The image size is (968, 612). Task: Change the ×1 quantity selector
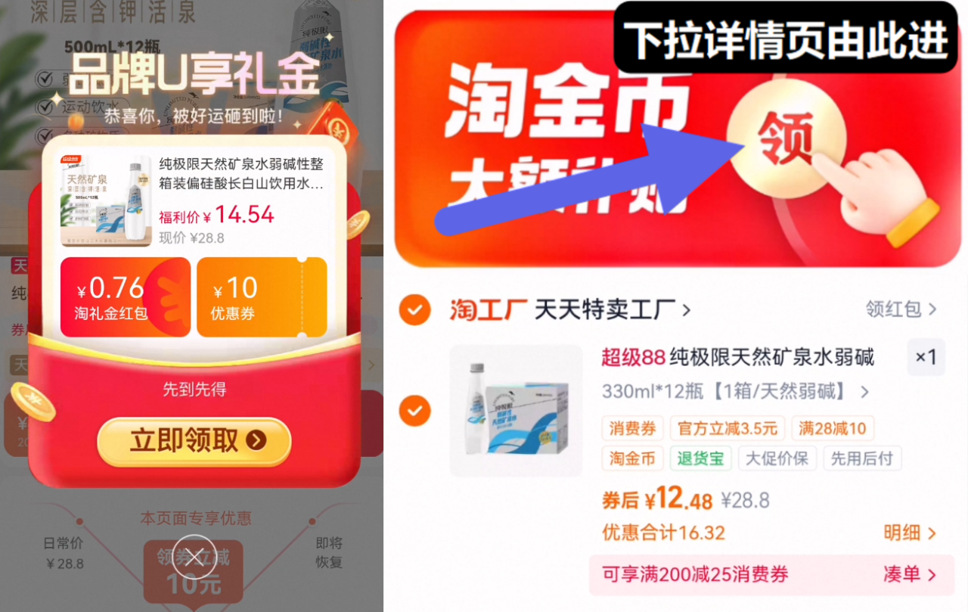pyautogui.click(x=926, y=357)
